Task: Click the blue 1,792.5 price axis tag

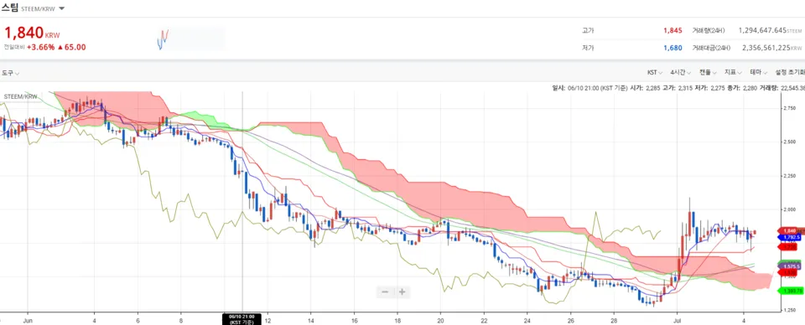Action: (x=791, y=238)
